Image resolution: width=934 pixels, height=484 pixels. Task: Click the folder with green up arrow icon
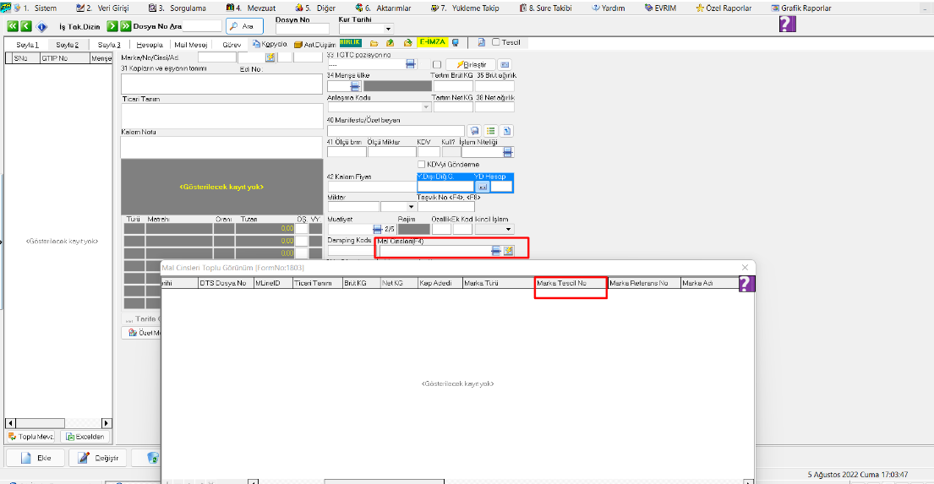(391, 43)
